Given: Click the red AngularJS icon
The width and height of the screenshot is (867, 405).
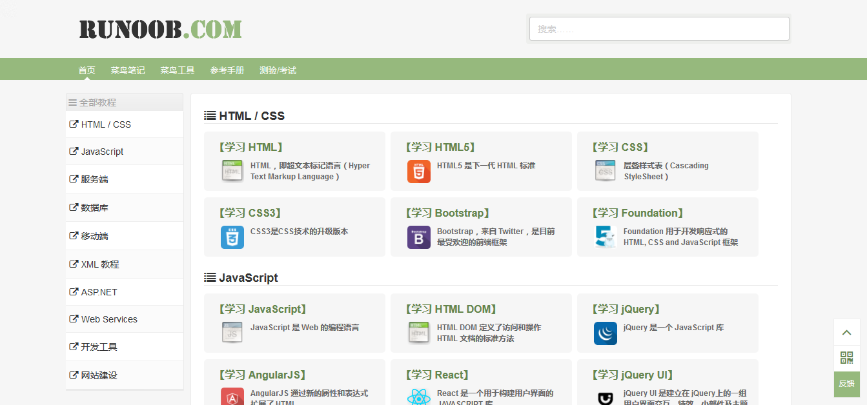Looking at the screenshot, I should pyautogui.click(x=232, y=396).
